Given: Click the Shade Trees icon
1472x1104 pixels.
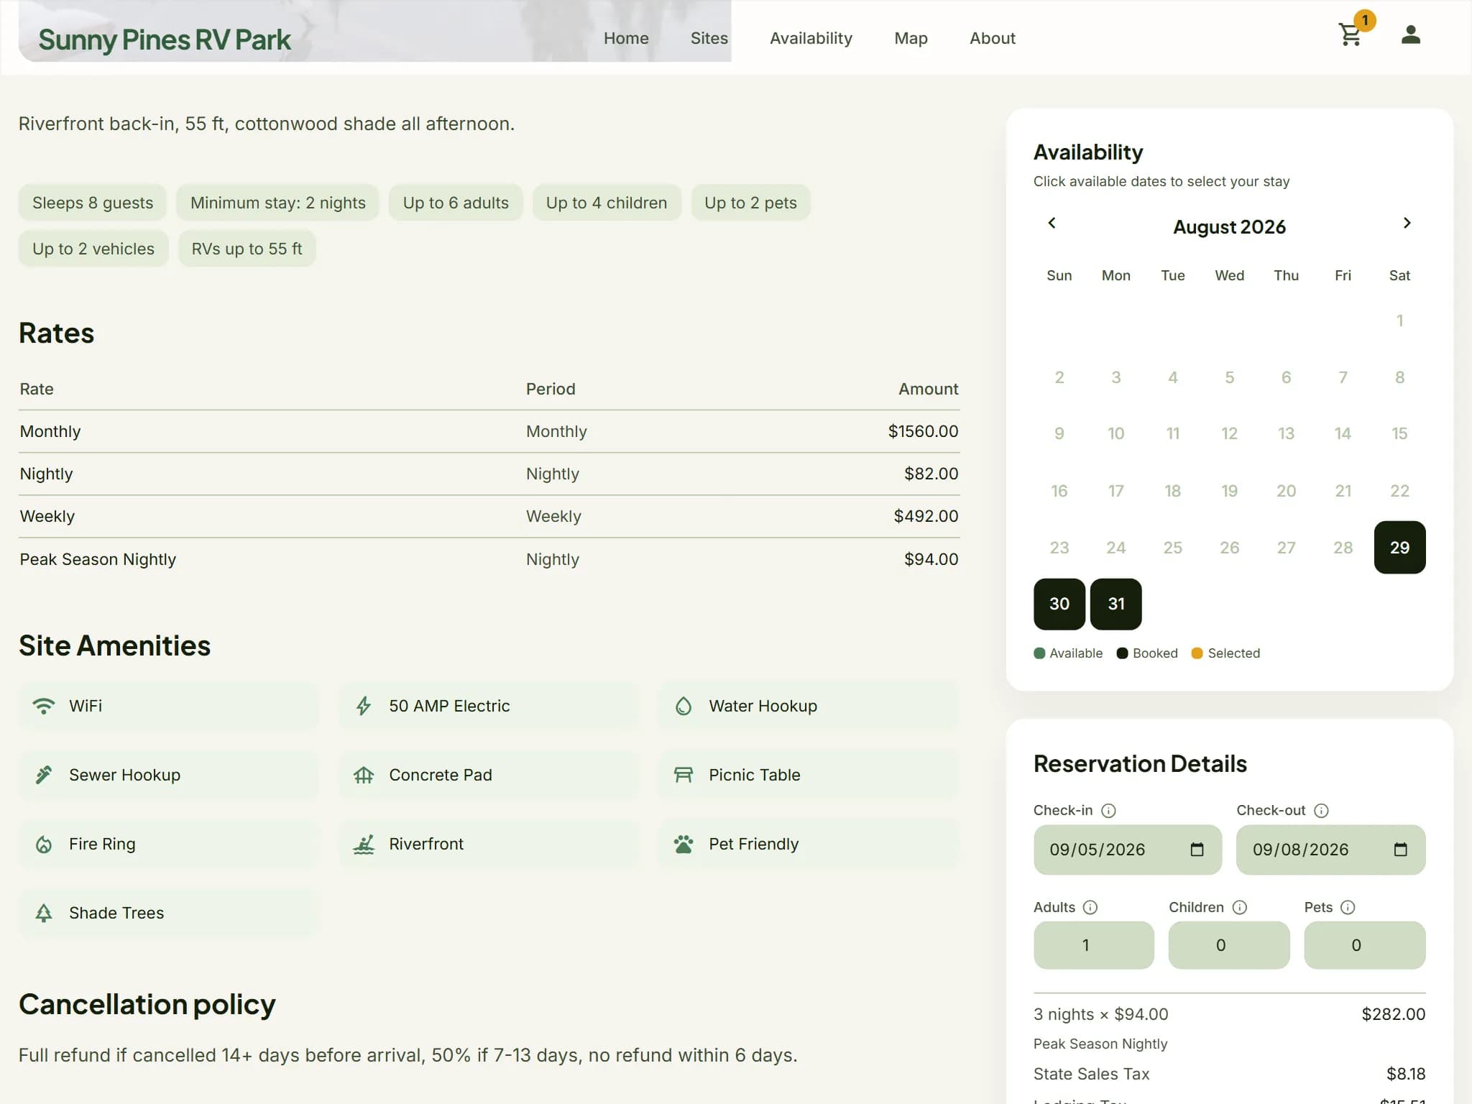Looking at the screenshot, I should click(44, 913).
